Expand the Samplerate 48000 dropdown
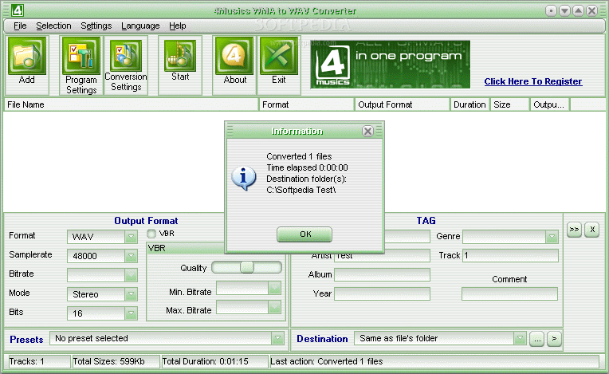 click(131, 256)
